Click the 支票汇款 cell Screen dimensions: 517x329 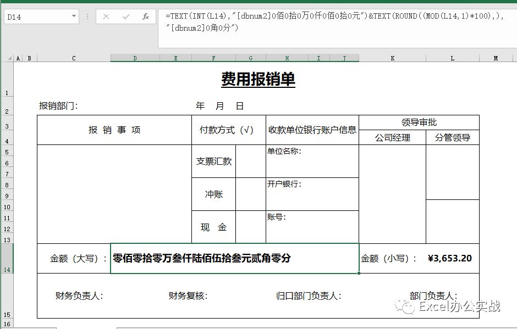pyautogui.click(x=213, y=161)
